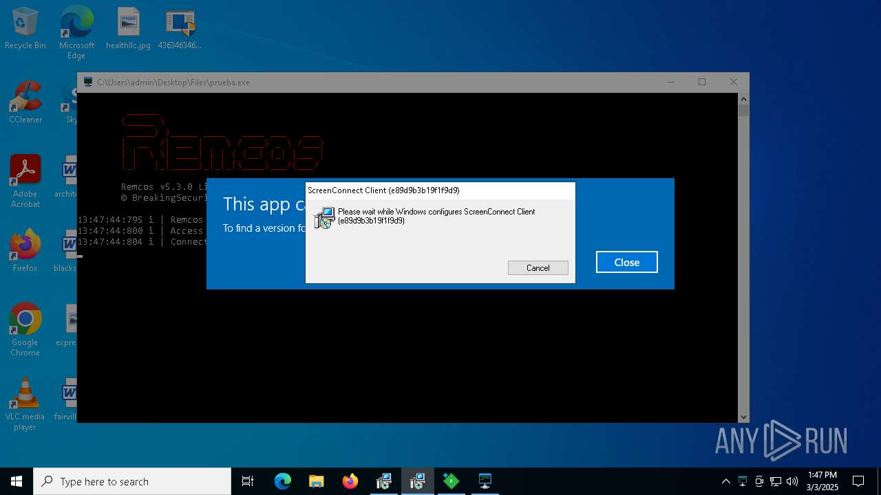Screen dimensions: 881x495
Task: Click the Type here to search box
Action: [132, 481]
